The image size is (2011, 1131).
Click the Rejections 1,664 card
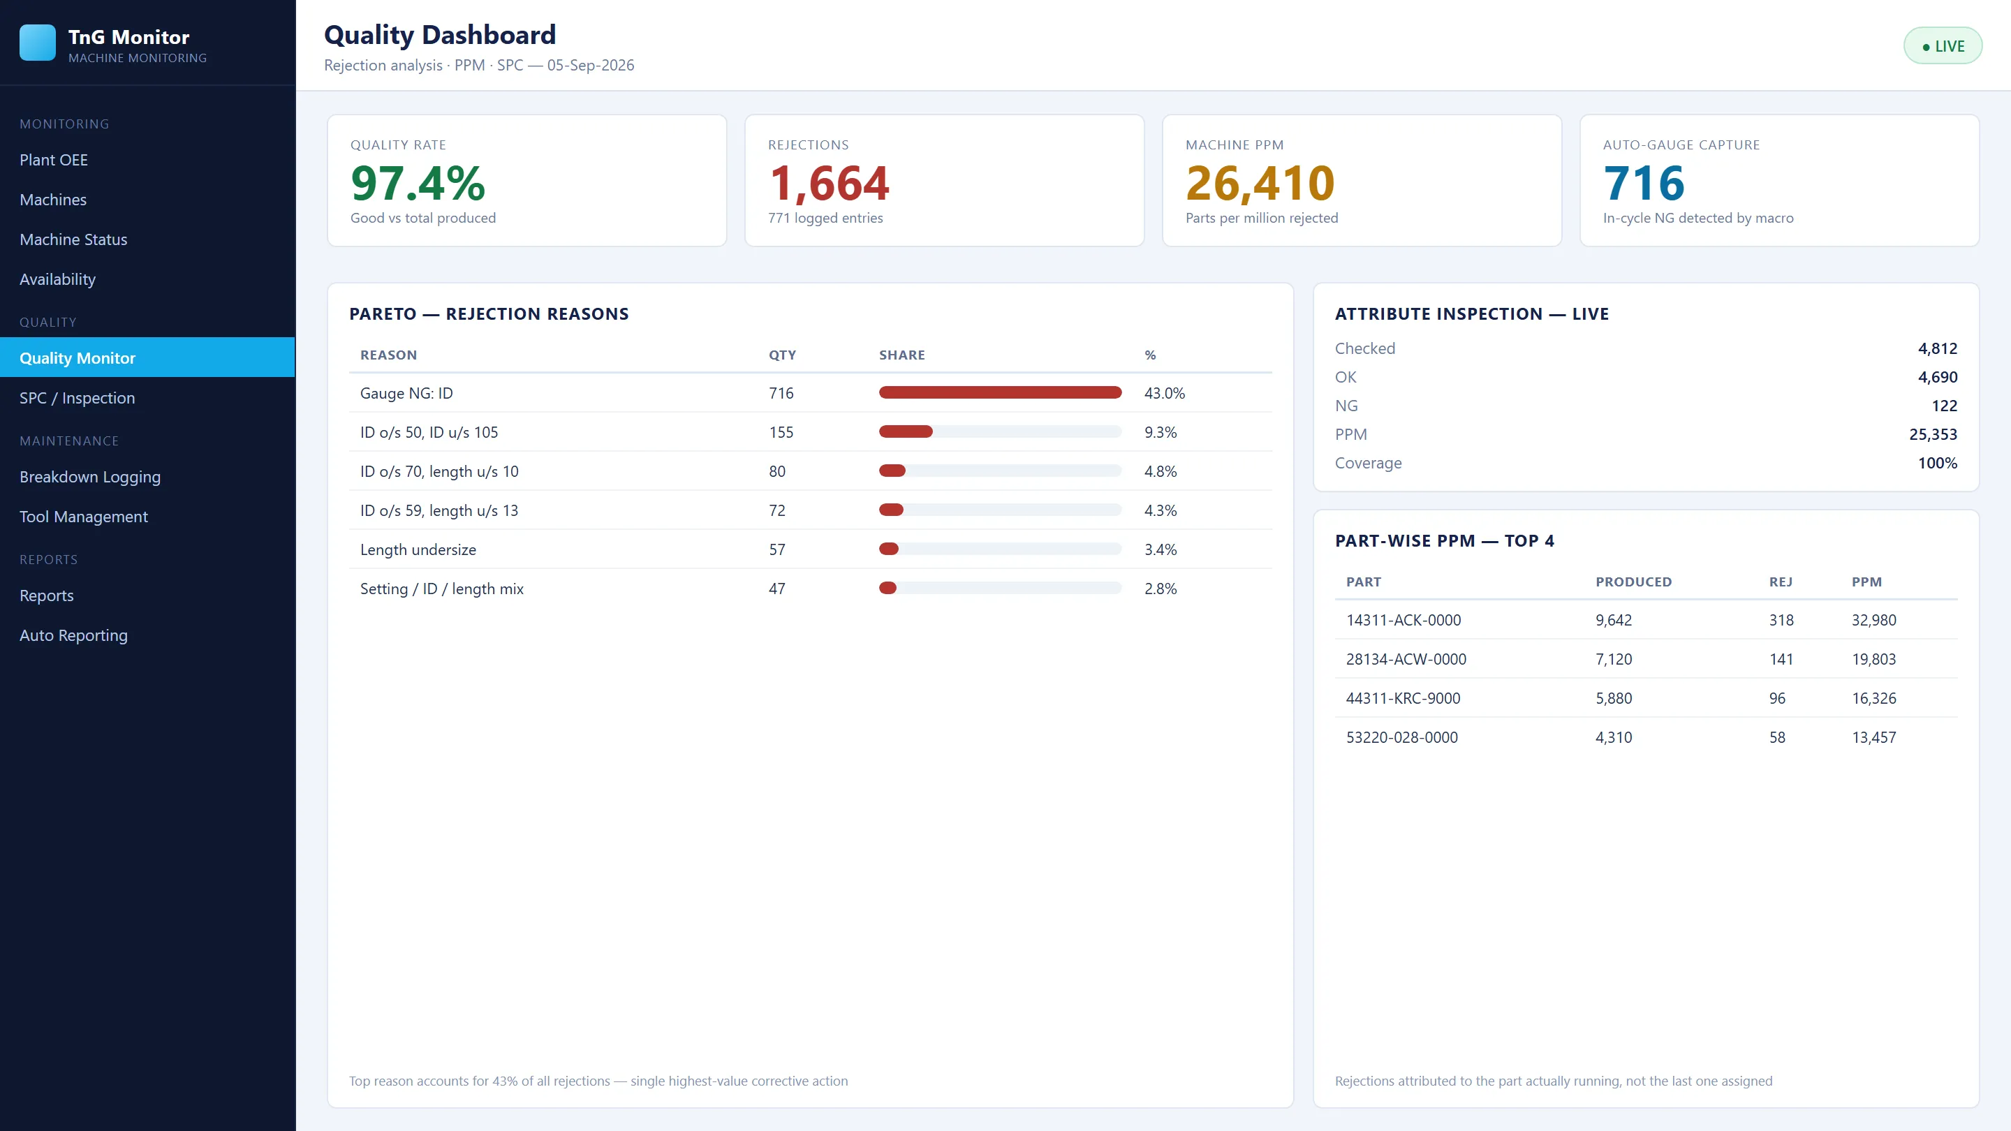click(x=945, y=181)
